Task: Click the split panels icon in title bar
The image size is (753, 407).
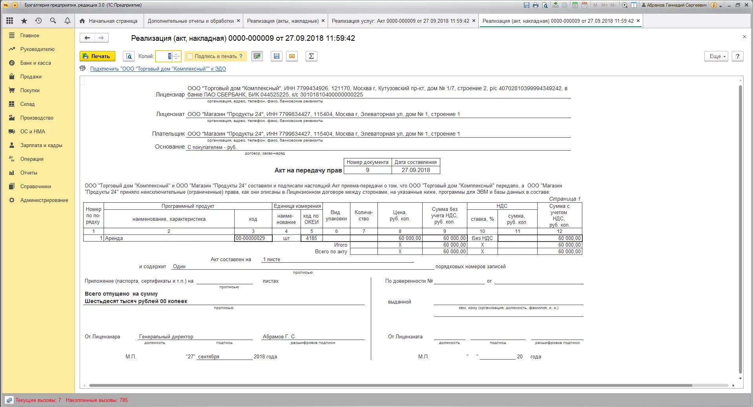Action: coord(634,5)
